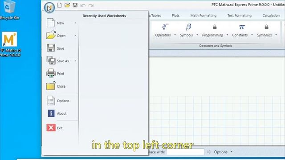Choose Open from the application menu
285x160 pixels.
point(61,36)
